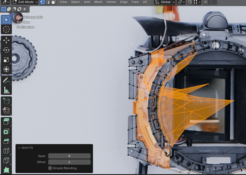Toggle the snapping magnet
Screen dimensions: 246x175
(190, 2)
